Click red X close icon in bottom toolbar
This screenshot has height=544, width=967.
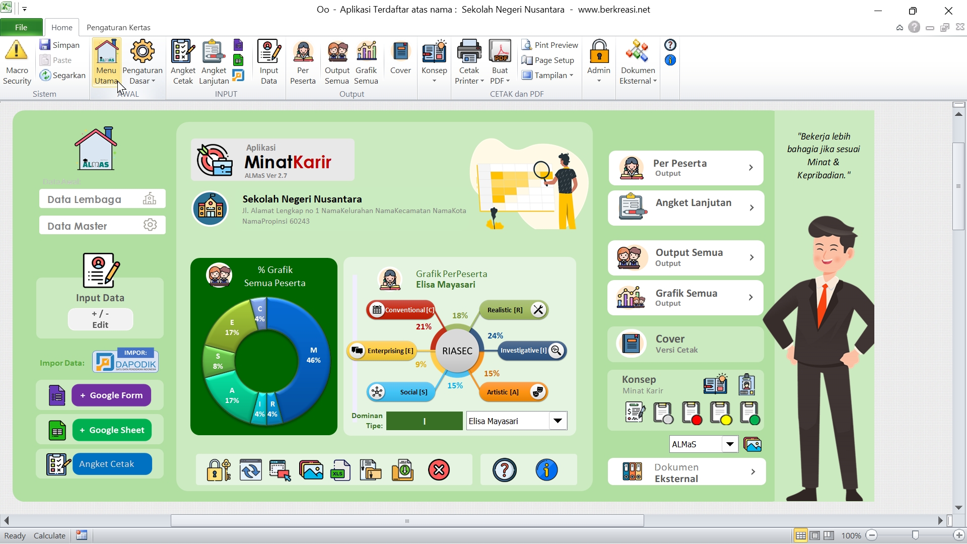[x=439, y=470]
